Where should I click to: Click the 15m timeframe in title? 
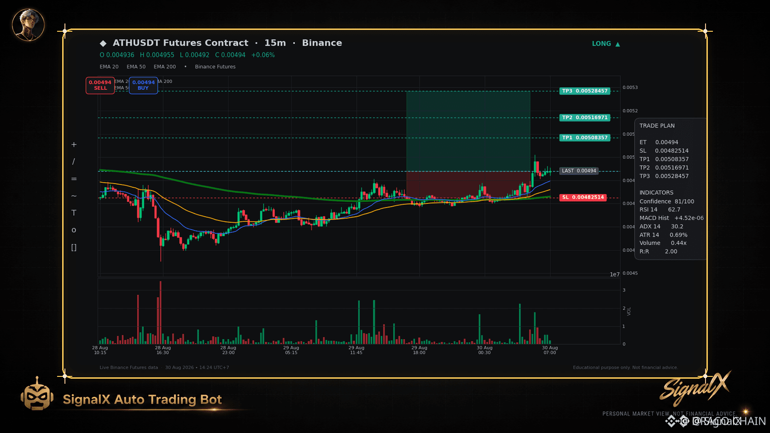pyautogui.click(x=275, y=43)
